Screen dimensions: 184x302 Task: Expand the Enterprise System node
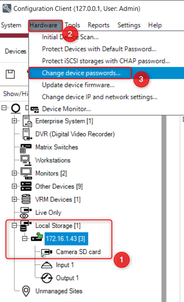(x=14, y=121)
